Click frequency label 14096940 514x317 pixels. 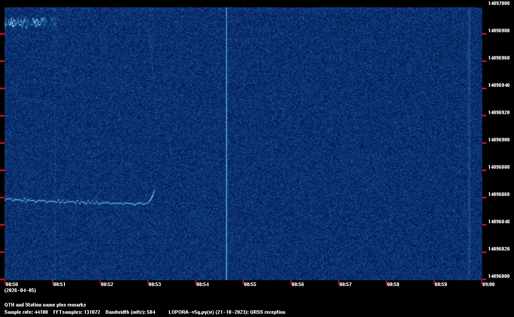click(x=499, y=85)
